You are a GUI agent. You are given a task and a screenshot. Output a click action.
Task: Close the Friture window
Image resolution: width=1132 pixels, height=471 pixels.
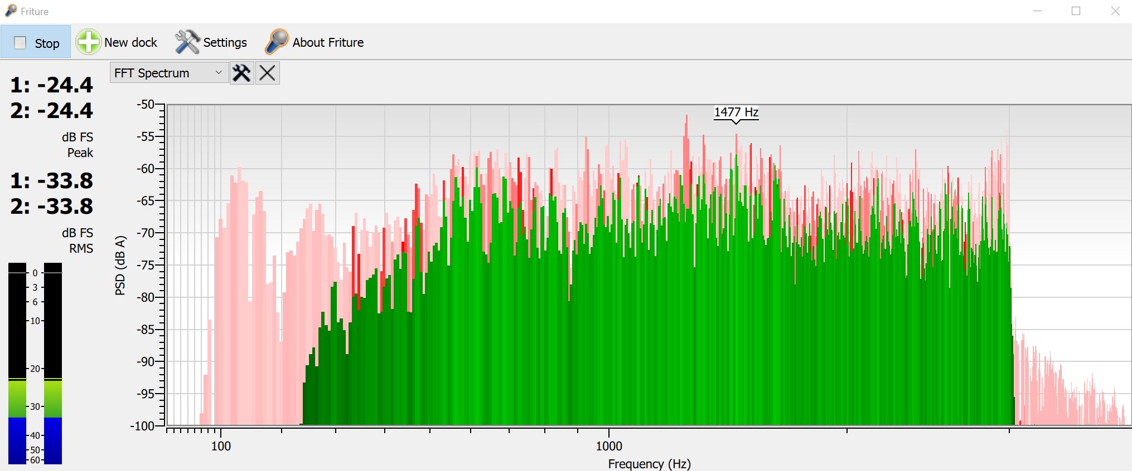pyautogui.click(x=1115, y=11)
